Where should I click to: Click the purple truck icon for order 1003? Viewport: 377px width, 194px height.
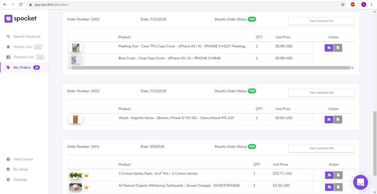[329, 48]
